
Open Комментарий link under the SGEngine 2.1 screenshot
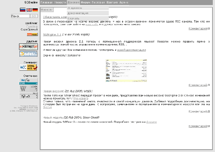tap(198, 85)
